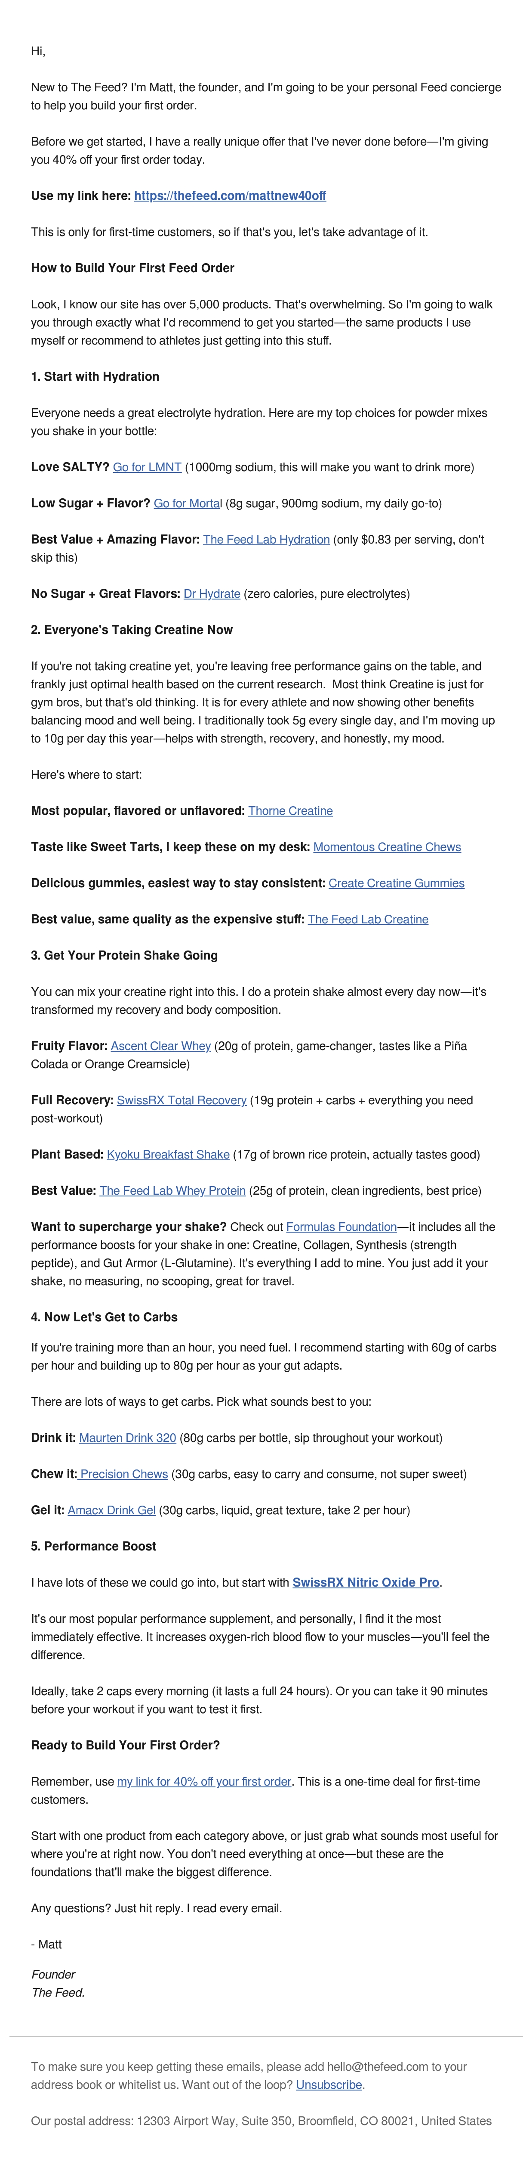Click the Formulas Foundation link
523x2162 pixels.
click(x=341, y=1226)
